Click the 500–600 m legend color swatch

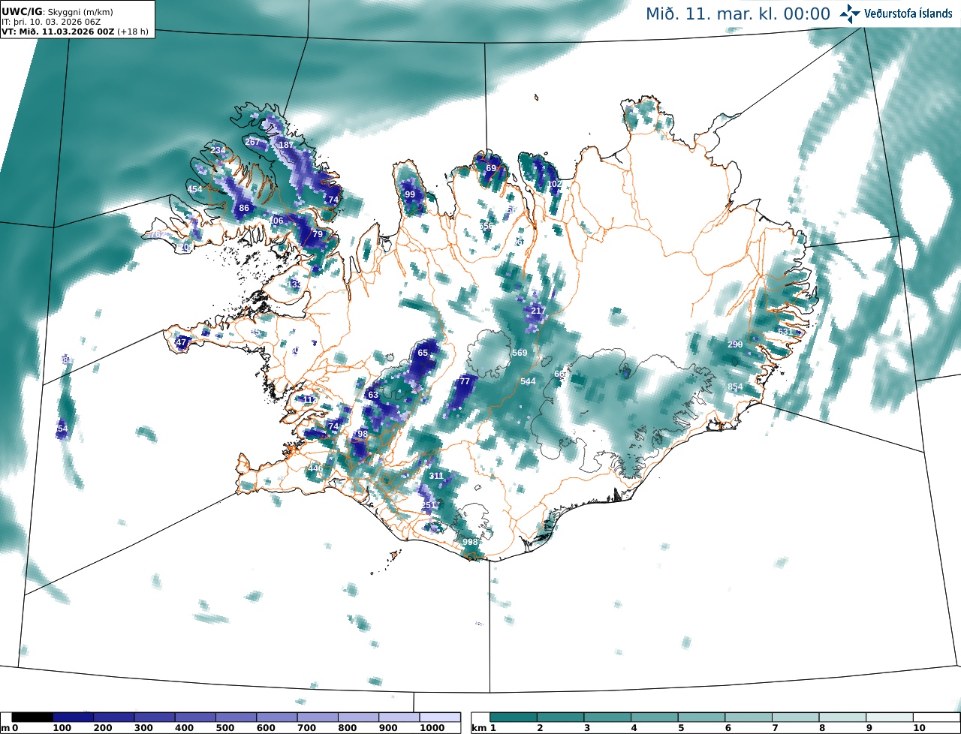point(236,718)
